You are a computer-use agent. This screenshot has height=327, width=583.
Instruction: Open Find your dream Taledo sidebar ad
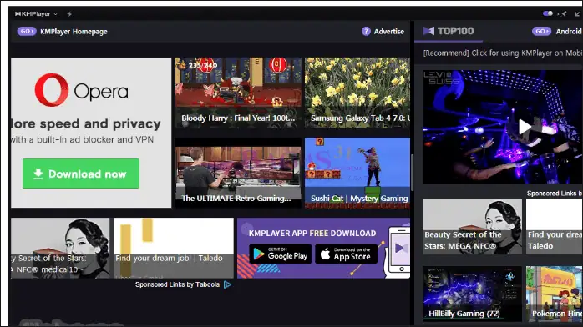pyautogui.click(x=555, y=226)
